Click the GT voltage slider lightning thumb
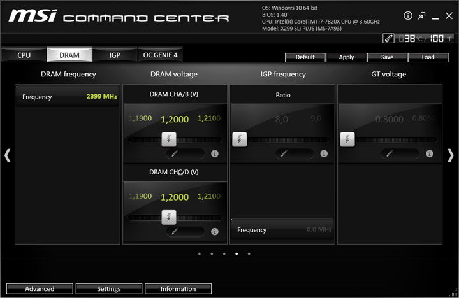The height and width of the screenshot is (298, 459). point(347,139)
